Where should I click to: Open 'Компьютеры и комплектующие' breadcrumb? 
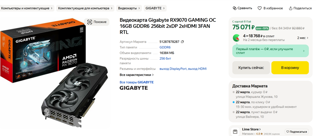click(x=27, y=8)
